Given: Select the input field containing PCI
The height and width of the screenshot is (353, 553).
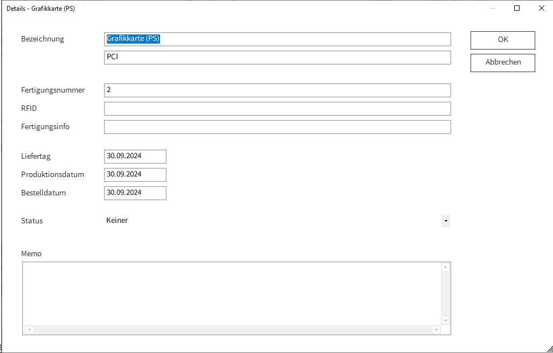Looking at the screenshot, I should click(277, 58).
